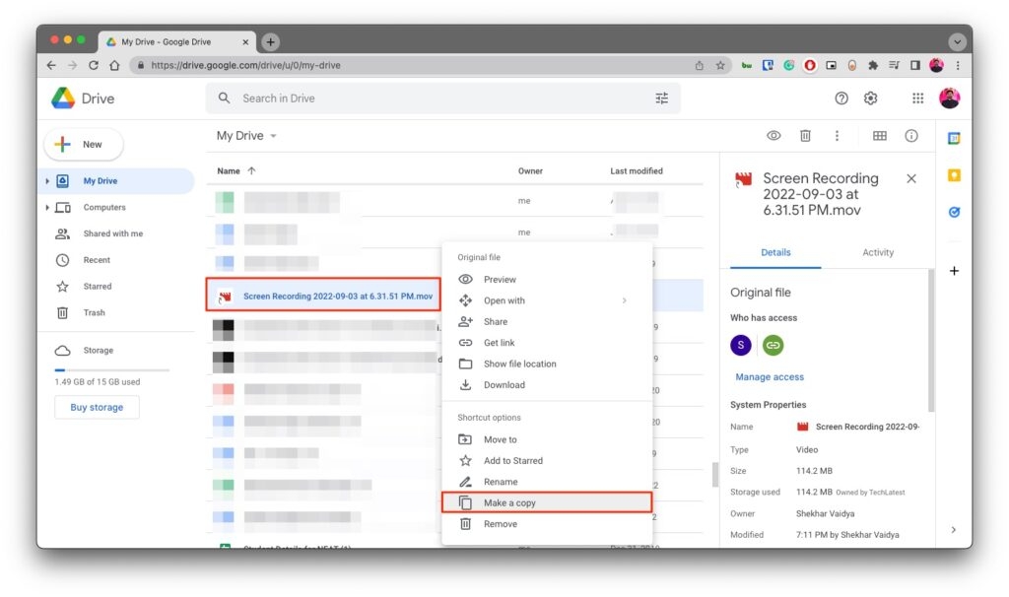This screenshot has width=1009, height=597.
Task: Select Remove menu entry
Action: tap(547, 524)
